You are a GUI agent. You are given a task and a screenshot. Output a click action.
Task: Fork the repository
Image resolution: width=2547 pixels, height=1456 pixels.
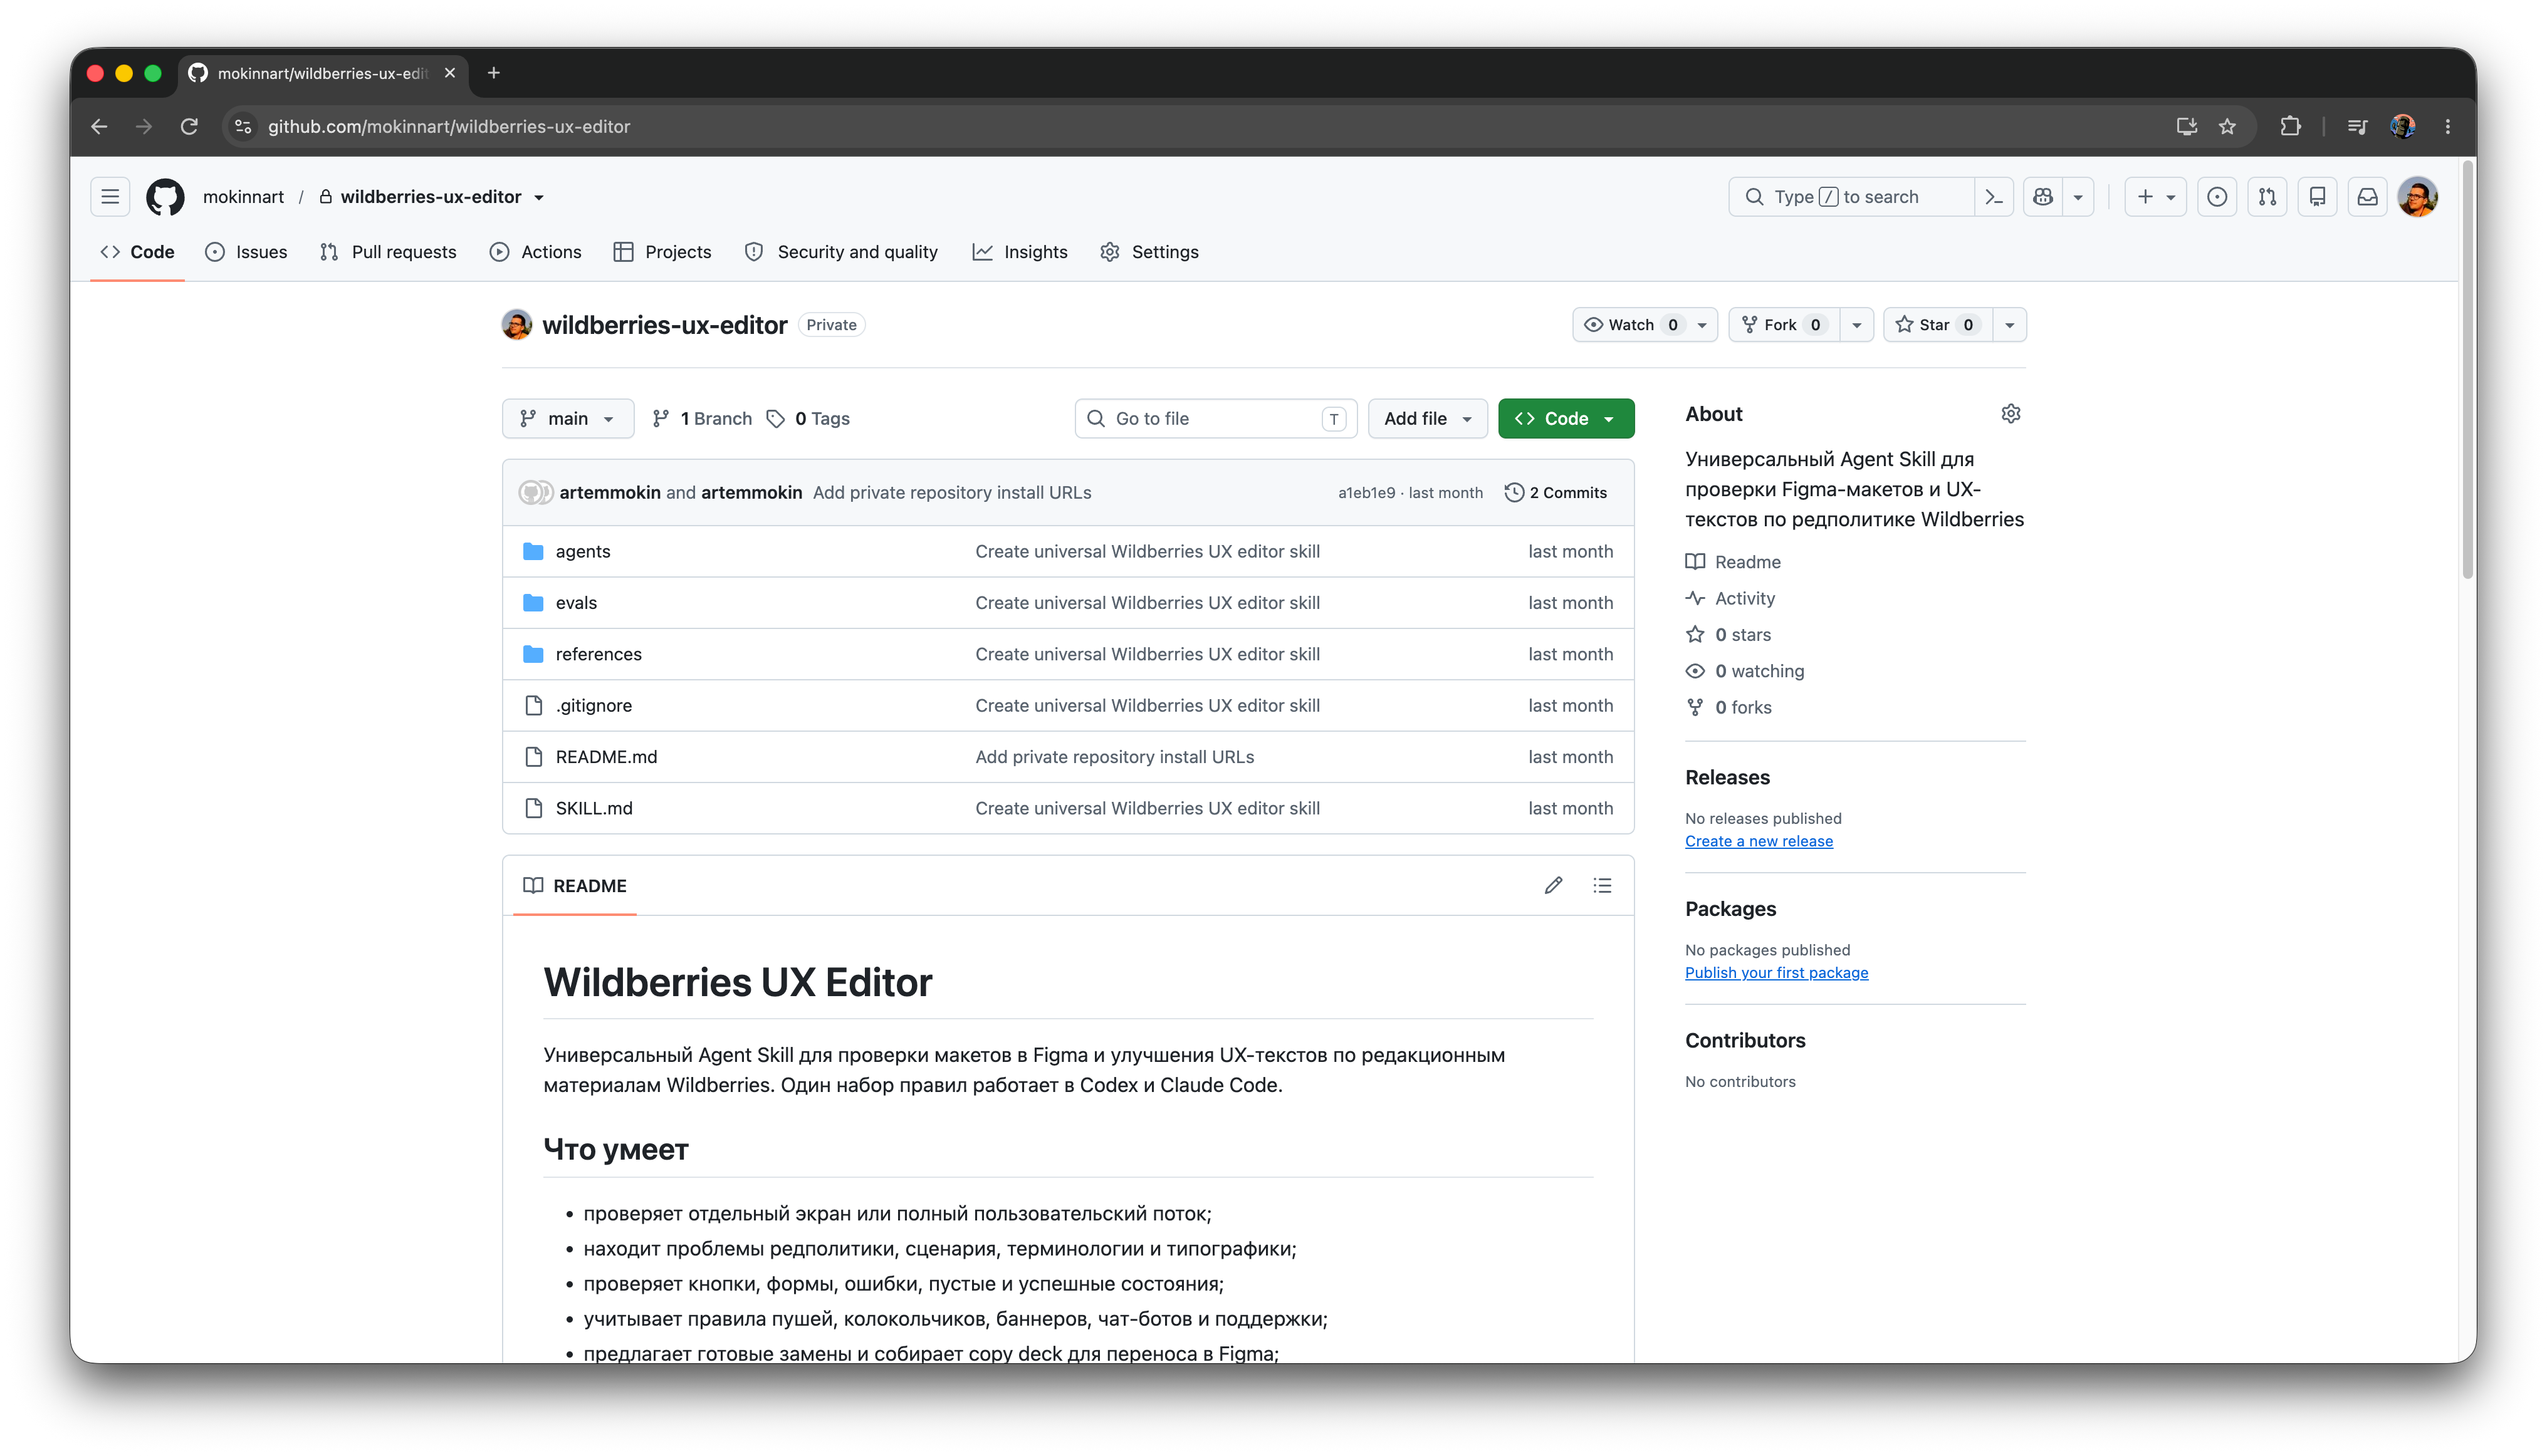[1785, 325]
